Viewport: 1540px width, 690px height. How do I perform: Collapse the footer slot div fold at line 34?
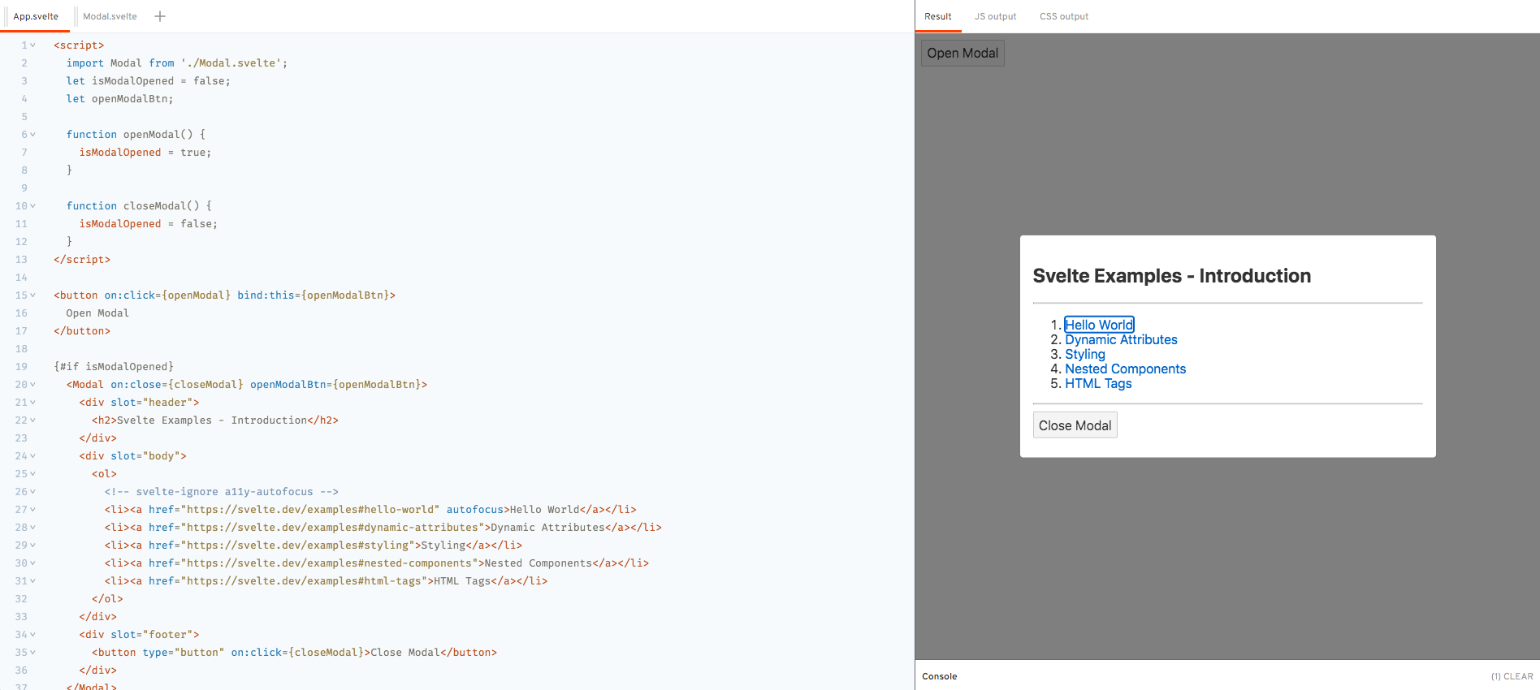[x=33, y=635]
